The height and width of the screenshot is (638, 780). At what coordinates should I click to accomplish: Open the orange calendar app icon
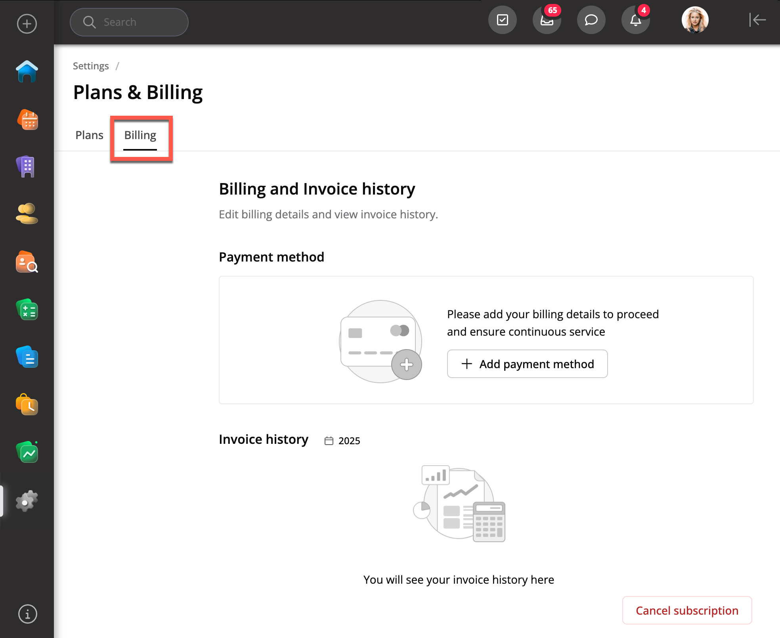pyautogui.click(x=27, y=120)
